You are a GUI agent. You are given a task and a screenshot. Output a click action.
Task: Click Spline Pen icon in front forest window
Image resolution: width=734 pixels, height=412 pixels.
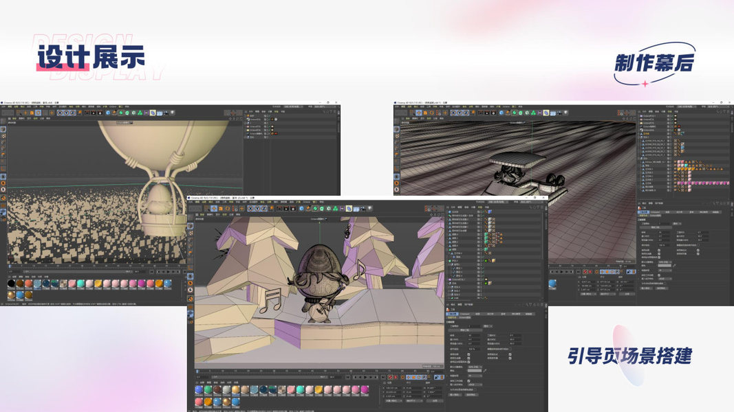coord(308,208)
